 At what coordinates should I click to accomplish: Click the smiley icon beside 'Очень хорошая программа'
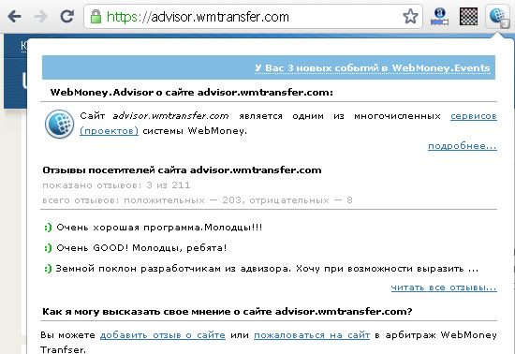[x=48, y=228]
